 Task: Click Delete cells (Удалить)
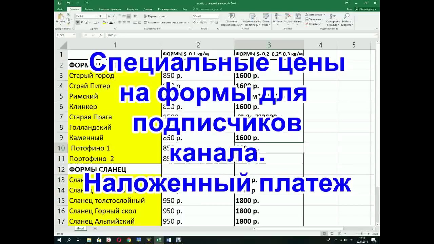(x=288, y=19)
